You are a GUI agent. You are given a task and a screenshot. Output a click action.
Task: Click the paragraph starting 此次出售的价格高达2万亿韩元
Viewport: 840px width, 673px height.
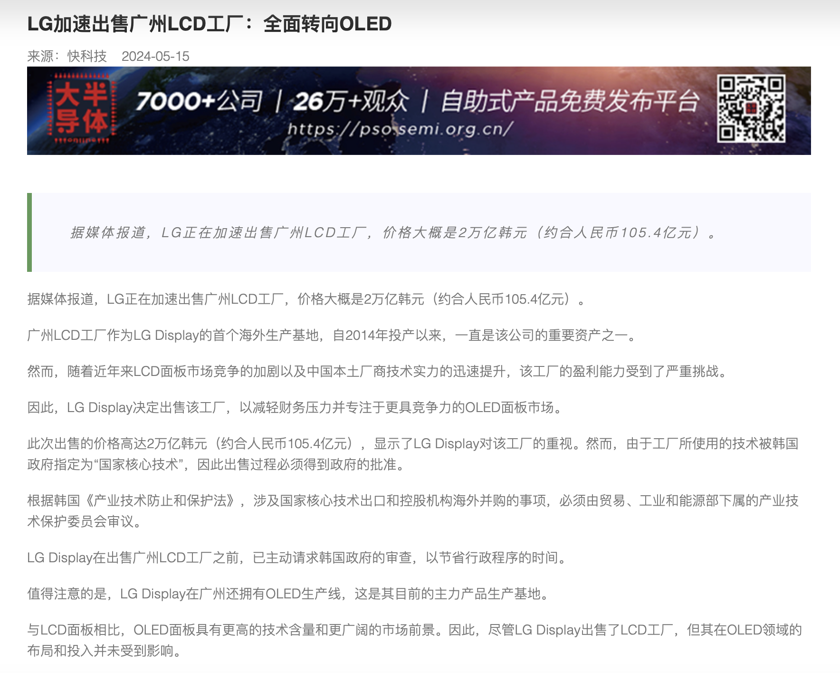413,454
